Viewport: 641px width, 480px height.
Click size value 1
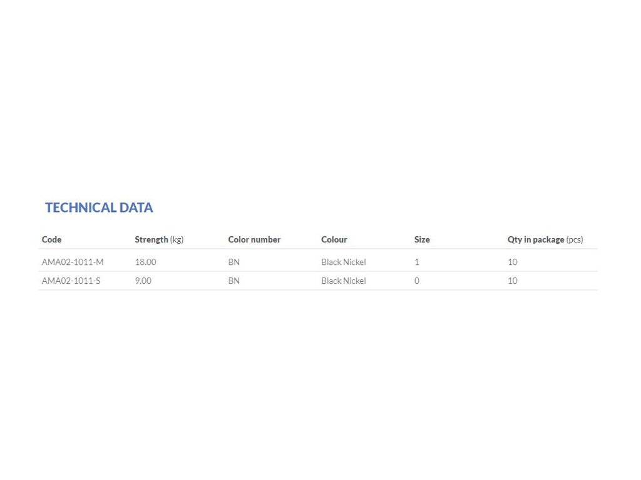(x=416, y=262)
